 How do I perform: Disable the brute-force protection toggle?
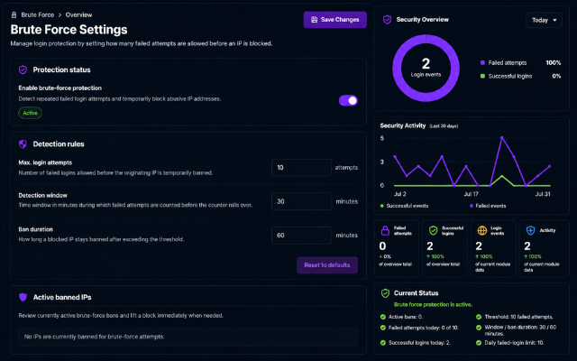click(348, 100)
